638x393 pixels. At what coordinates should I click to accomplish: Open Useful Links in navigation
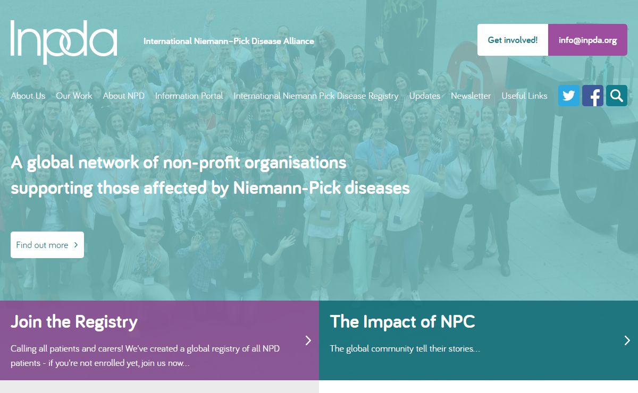[x=524, y=96]
